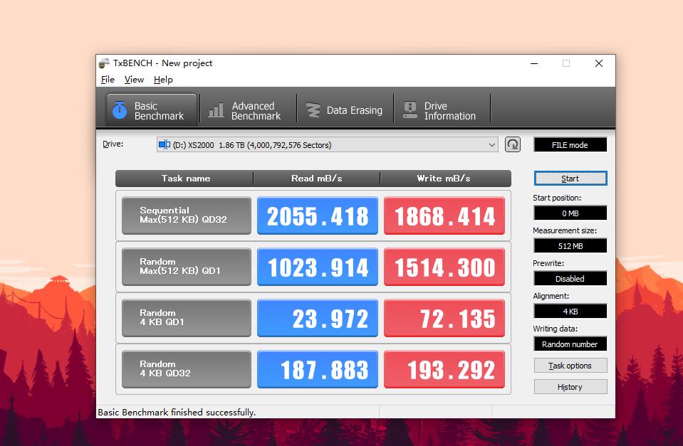Click the Read mB/s column header
The width and height of the screenshot is (683, 446).
pyautogui.click(x=317, y=179)
